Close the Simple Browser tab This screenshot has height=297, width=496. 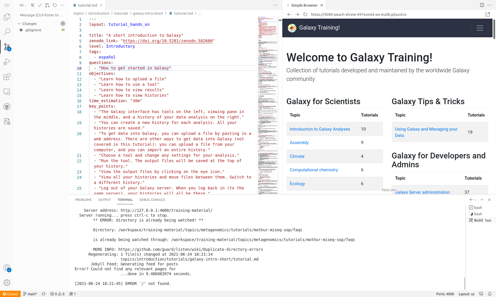[x=322, y=5]
